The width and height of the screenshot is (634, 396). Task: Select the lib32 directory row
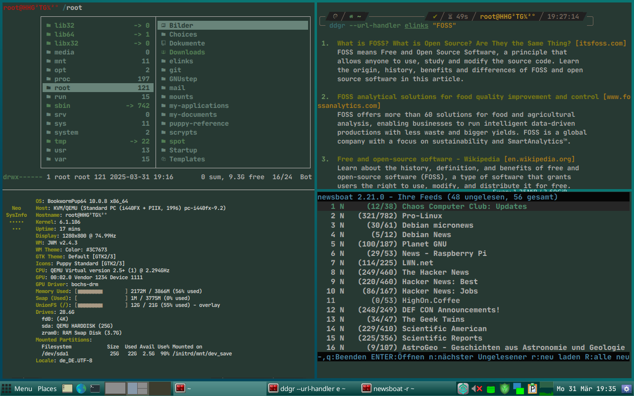coord(98,25)
